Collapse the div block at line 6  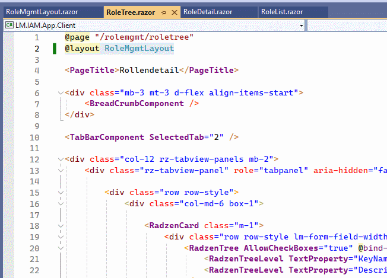coord(60,93)
